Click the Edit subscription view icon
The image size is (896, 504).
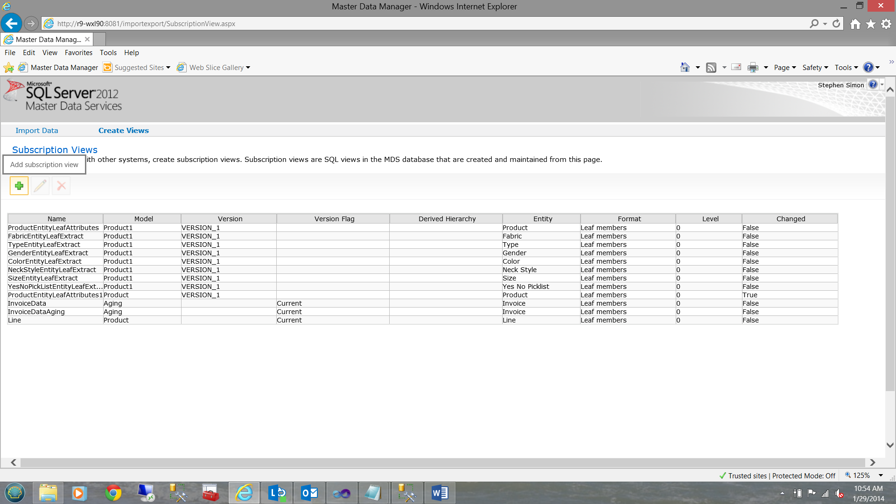39,185
